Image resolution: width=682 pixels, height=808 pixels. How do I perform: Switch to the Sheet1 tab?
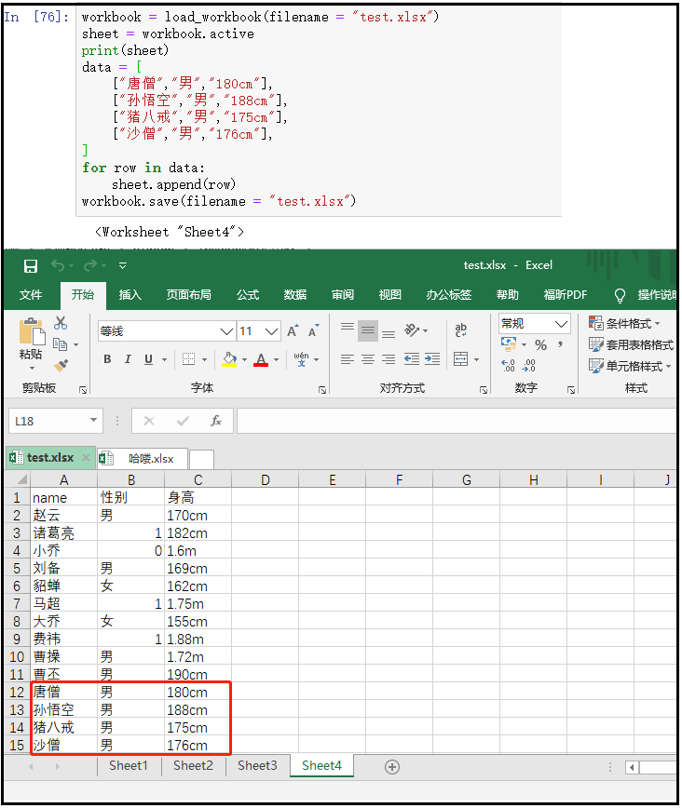129,766
